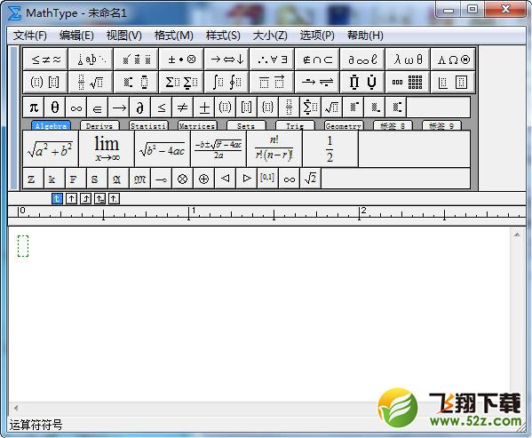Insert the quadratic formula expression
The image size is (532, 438).
[218, 148]
